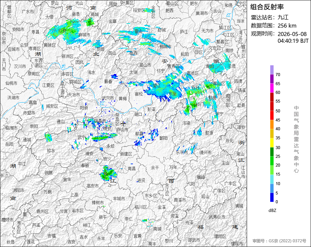Click the 洪湖市 label on map
Viewport: 311px width, 247px height.
coord(13,98)
